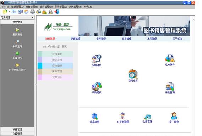This screenshot has width=202, height=136.
Task: Open 采购退货 green arrow in sidebar
Action: click(17, 55)
